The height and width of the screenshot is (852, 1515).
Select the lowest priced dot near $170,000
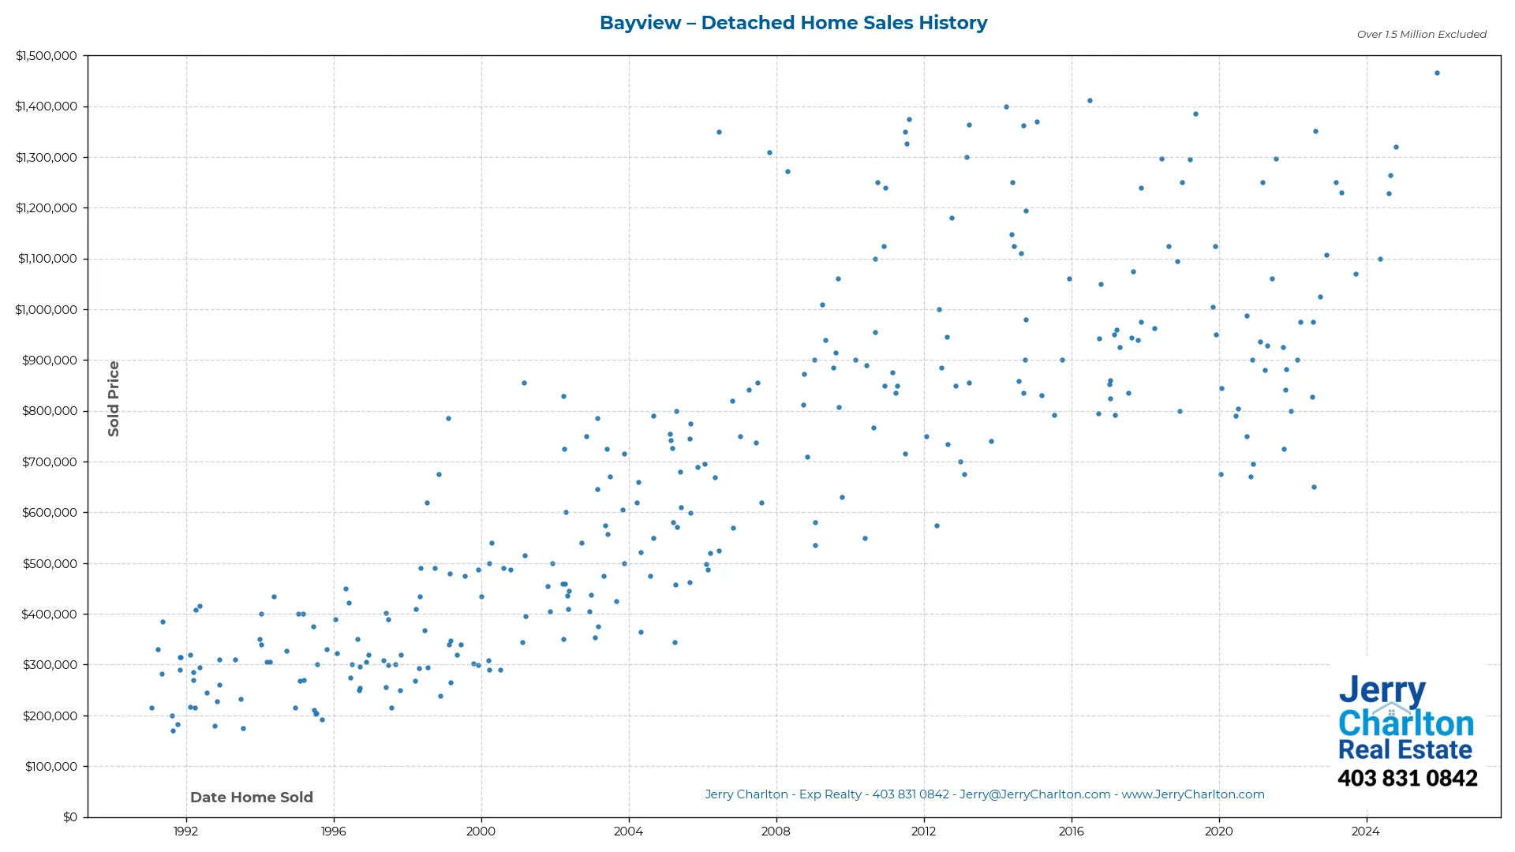click(173, 732)
